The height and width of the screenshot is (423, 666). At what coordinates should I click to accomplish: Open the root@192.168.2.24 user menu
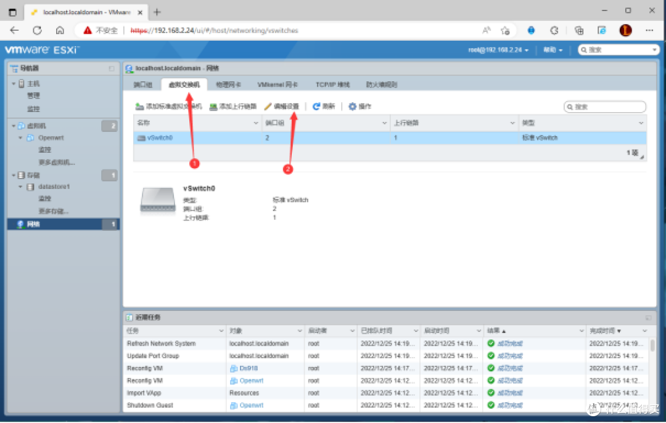pos(499,49)
